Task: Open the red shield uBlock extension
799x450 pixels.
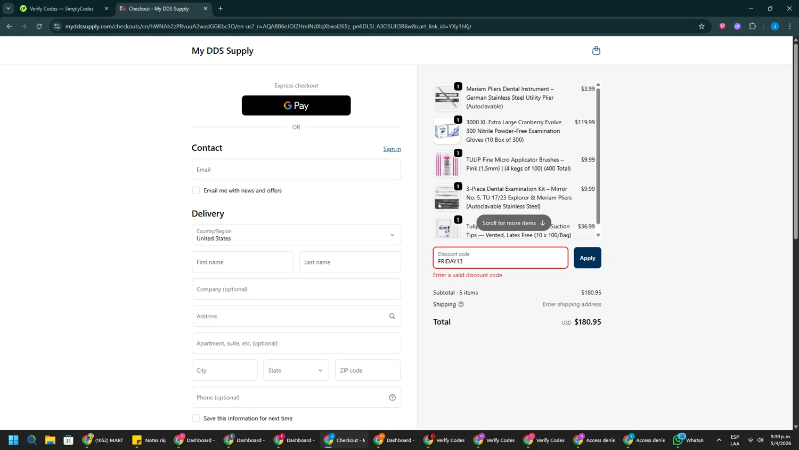Action: (722, 26)
